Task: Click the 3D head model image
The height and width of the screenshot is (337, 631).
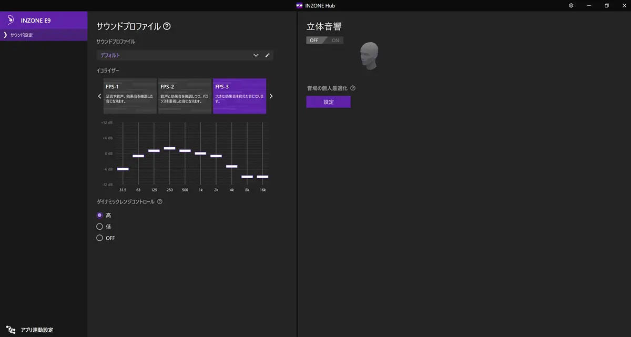Action: point(369,56)
